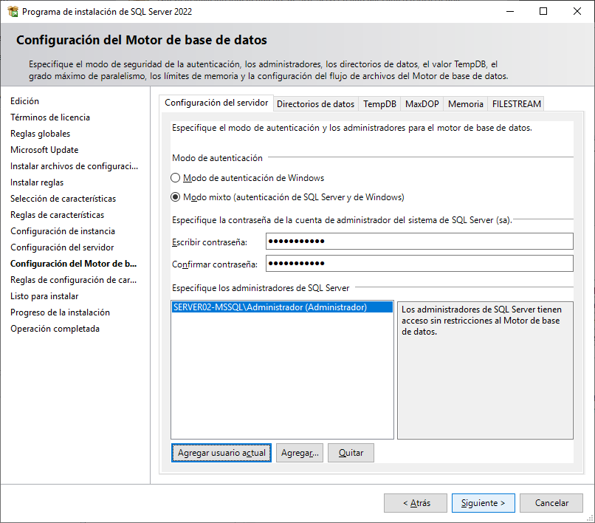
Task: Close the SQL Server setup window
Action: pyautogui.click(x=577, y=11)
